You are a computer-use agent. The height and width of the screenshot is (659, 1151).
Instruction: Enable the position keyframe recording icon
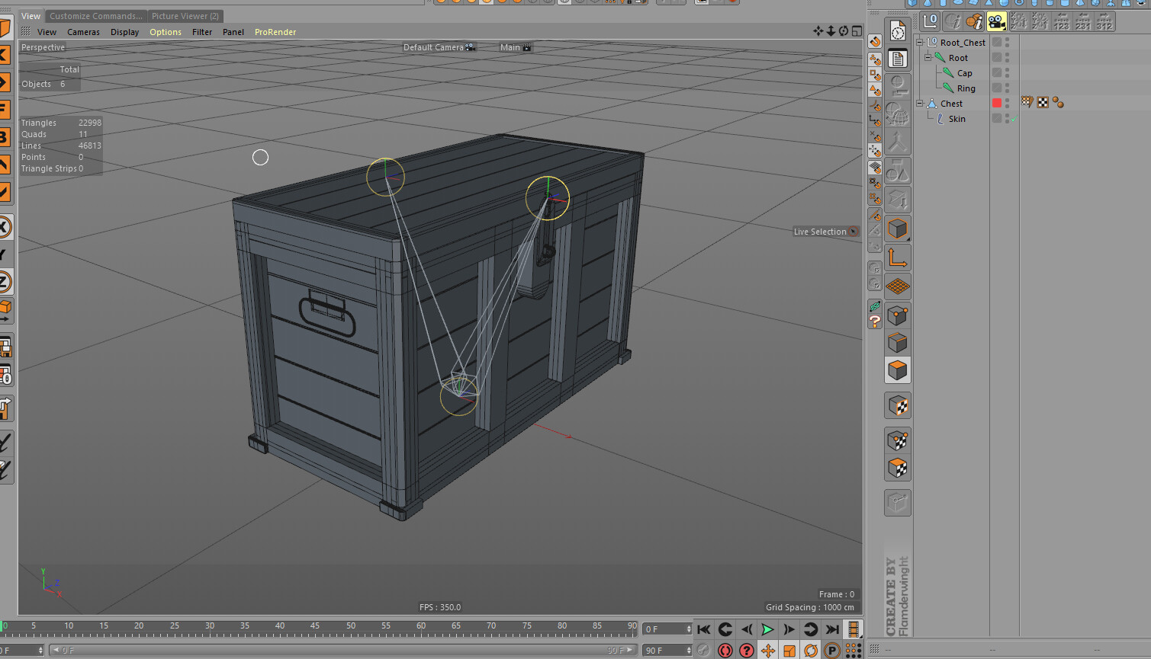pos(768,651)
